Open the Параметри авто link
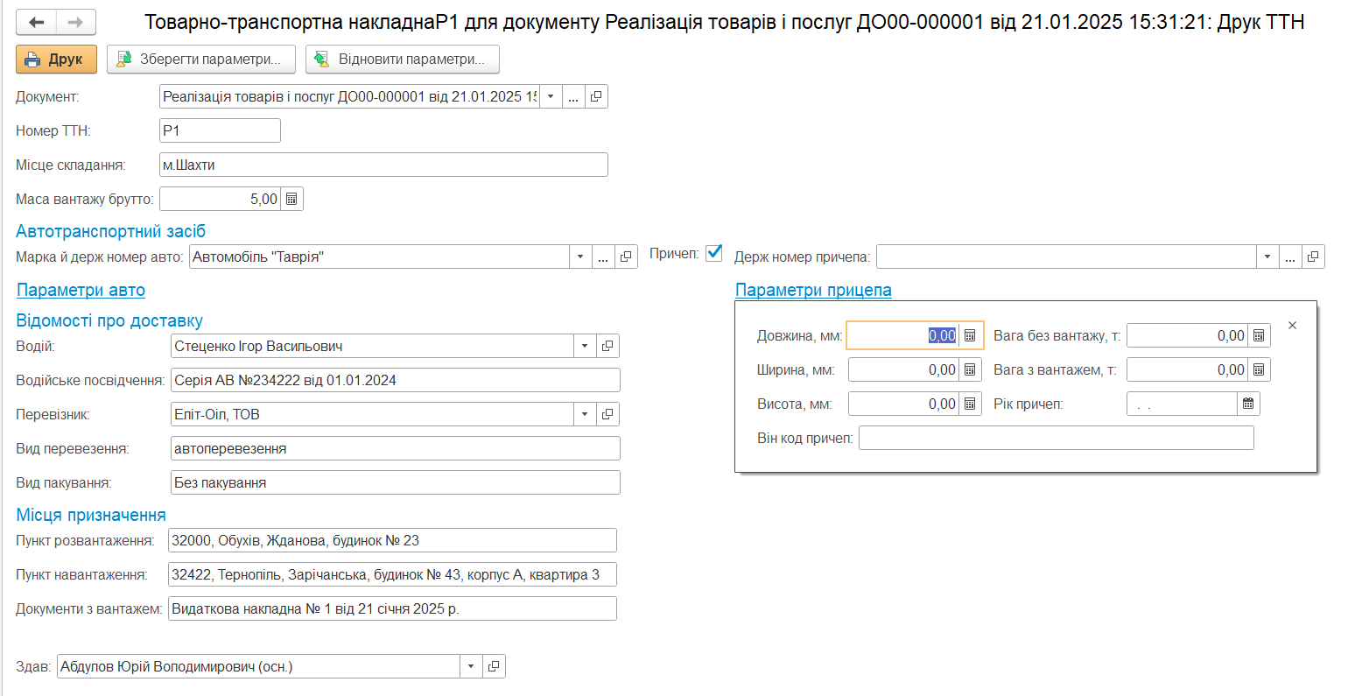The image size is (1362, 696). click(x=81, y=290)
